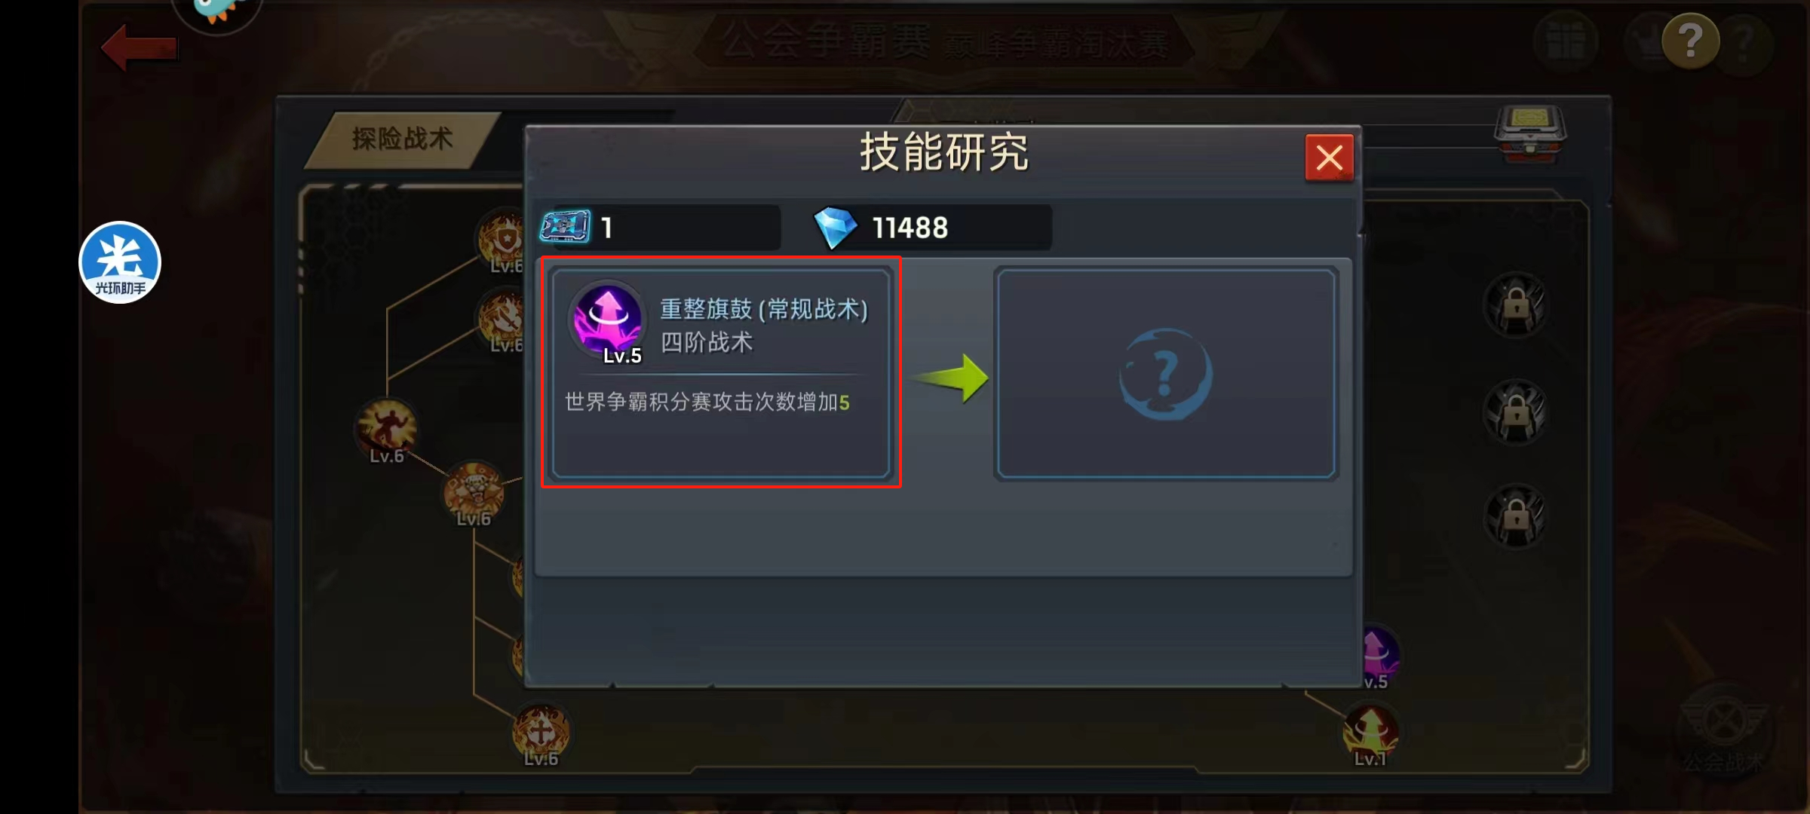Image resolution: width=1810 pixels, height=814 pixels.
Task: Select the 重整旗鼓 skill icon Lv.5
Action: (x=608, y=320)
